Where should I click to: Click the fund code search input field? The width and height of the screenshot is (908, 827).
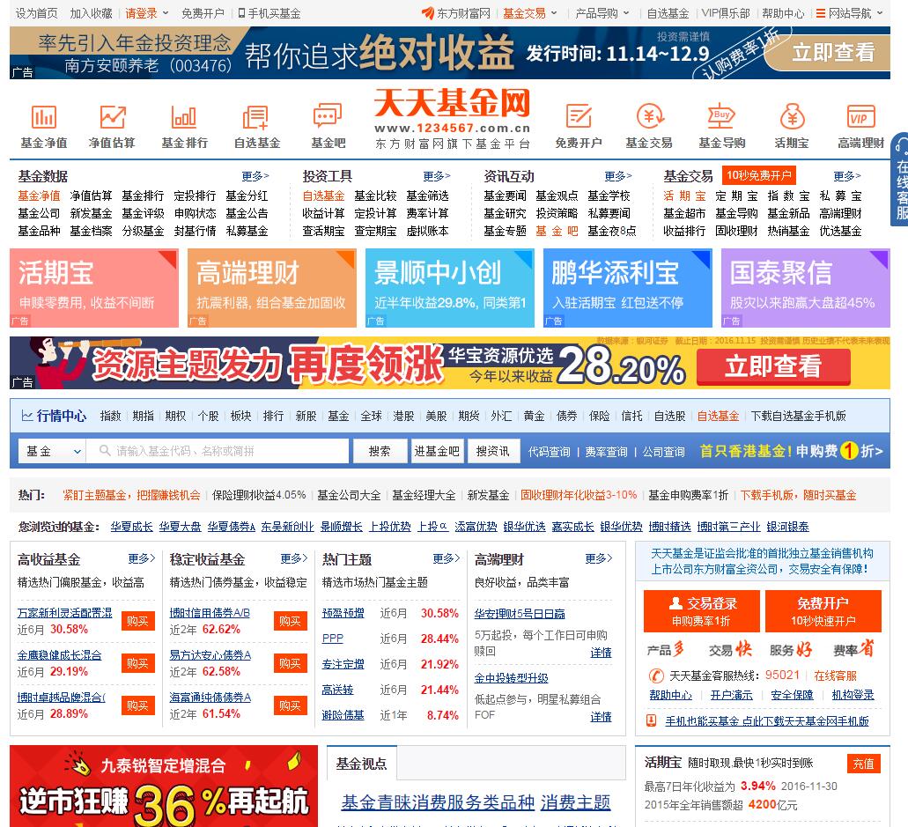click(218, 451)
